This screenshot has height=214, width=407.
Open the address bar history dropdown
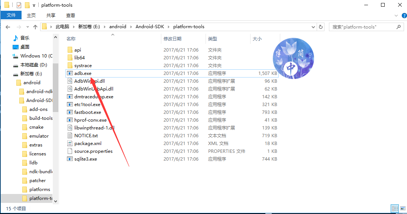[313, 27]
